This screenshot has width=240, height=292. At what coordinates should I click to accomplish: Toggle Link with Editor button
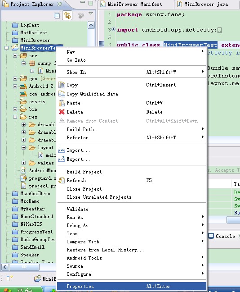[67, 15]
